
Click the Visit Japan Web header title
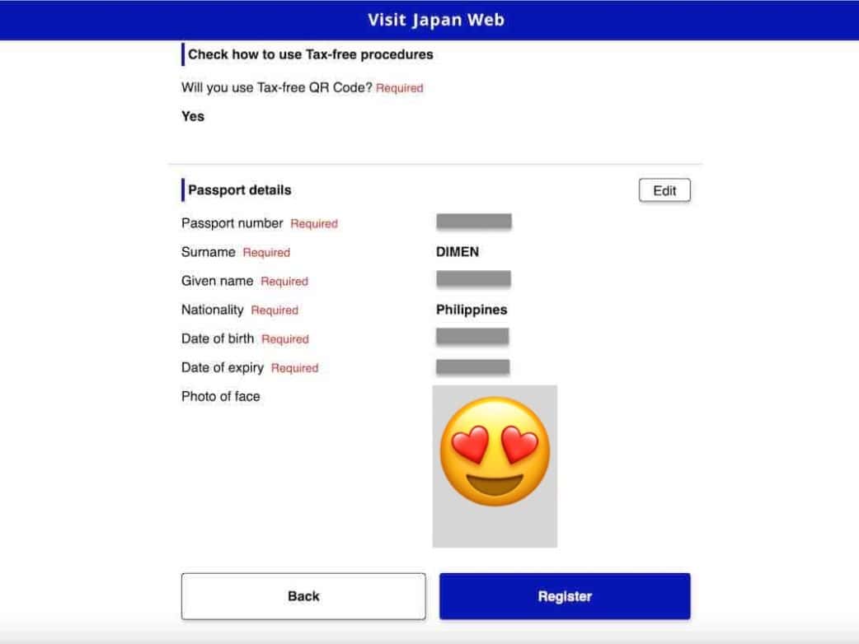(x=435, y=20)
